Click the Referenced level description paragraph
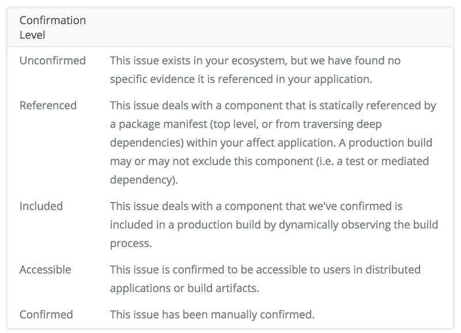This screenshot has height=333, width=461. click(273, 143)
